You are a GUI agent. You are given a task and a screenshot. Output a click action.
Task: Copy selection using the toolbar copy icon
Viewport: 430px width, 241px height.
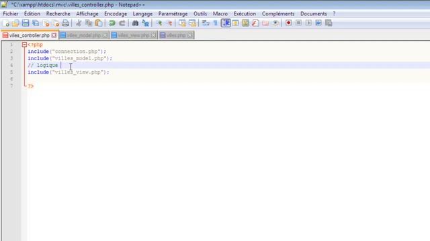[x=89, y=23]
